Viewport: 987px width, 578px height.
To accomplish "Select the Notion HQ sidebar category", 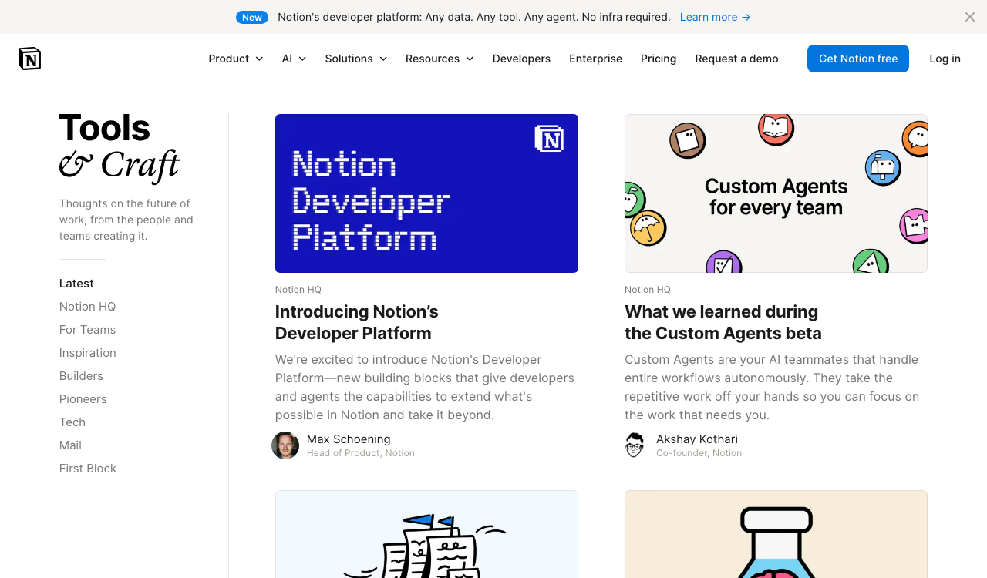I will pyautogui.click(x=87, y=307).
